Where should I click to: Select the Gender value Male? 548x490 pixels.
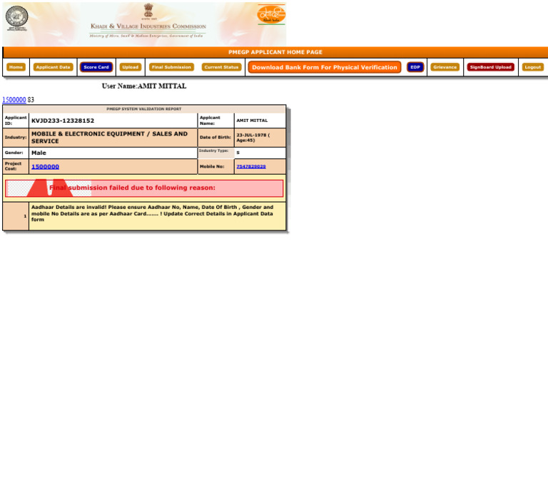(39, 153)
